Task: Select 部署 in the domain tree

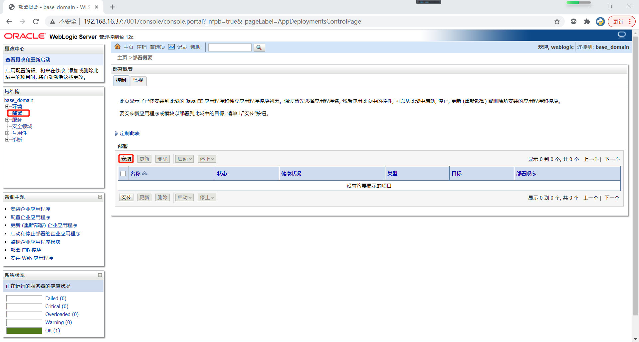Action: click(x=17, y=113)
